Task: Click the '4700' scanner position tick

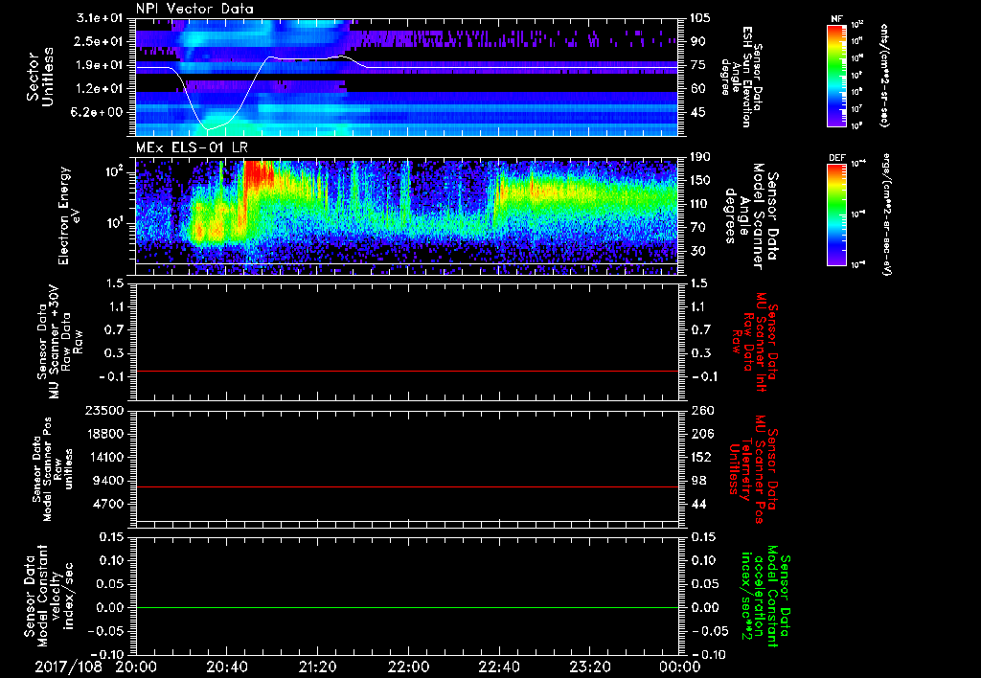Action: pyautogui.click(x=110, y=504)
